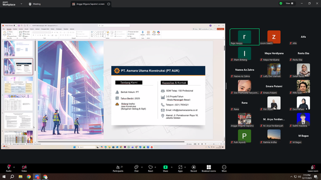321x180 pixels.
Task: Click the PowerPoint search box
Action: pos(114,25)
